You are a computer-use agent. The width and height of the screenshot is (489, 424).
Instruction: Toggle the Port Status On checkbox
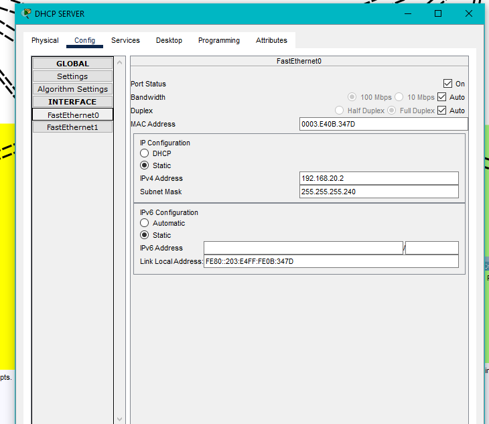448,84
